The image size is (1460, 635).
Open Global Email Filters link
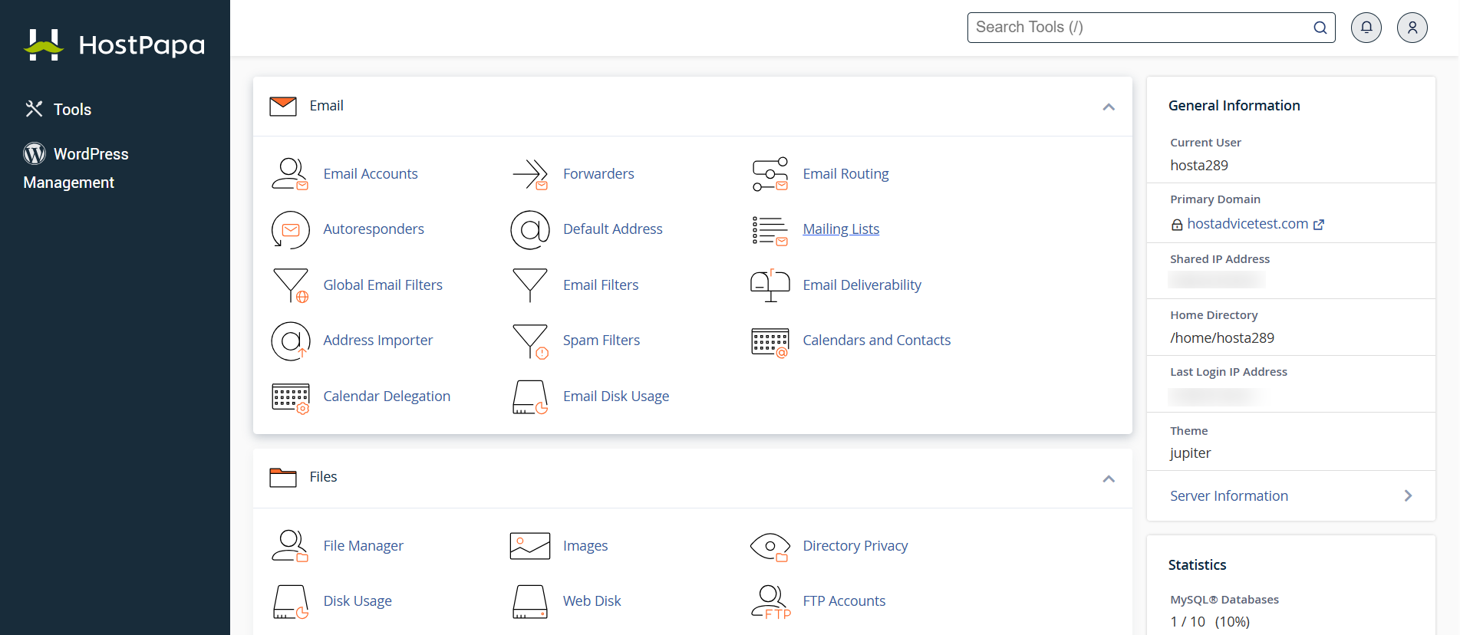click(383, 285)
